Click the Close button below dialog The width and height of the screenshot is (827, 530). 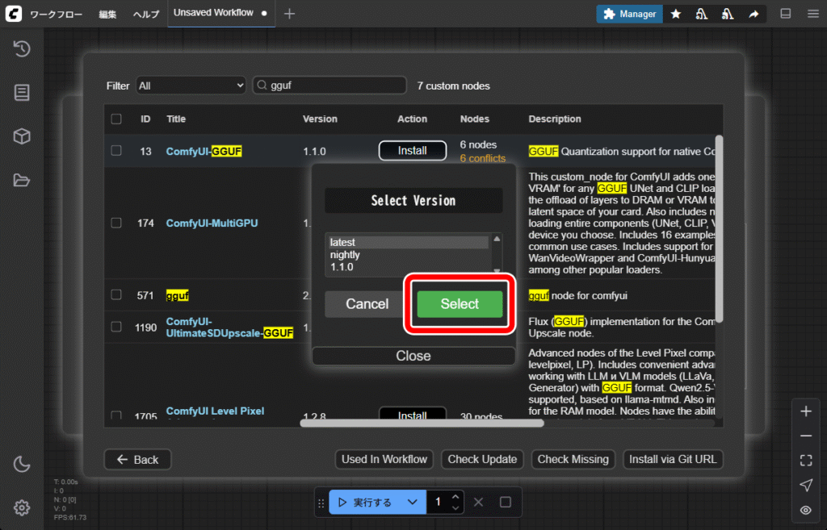(413, 356)
